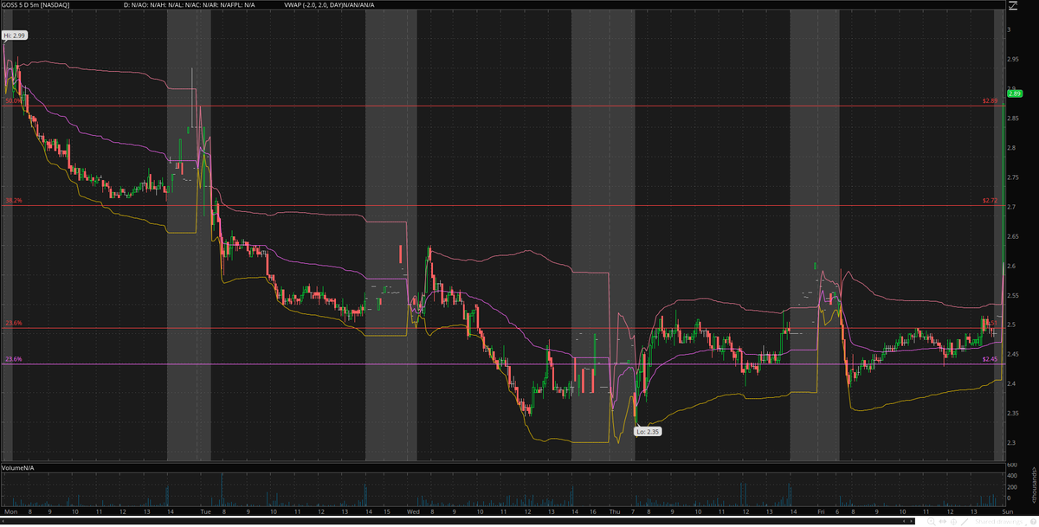Click the magenta 23.6% Fibonacci label

point(13,359)
